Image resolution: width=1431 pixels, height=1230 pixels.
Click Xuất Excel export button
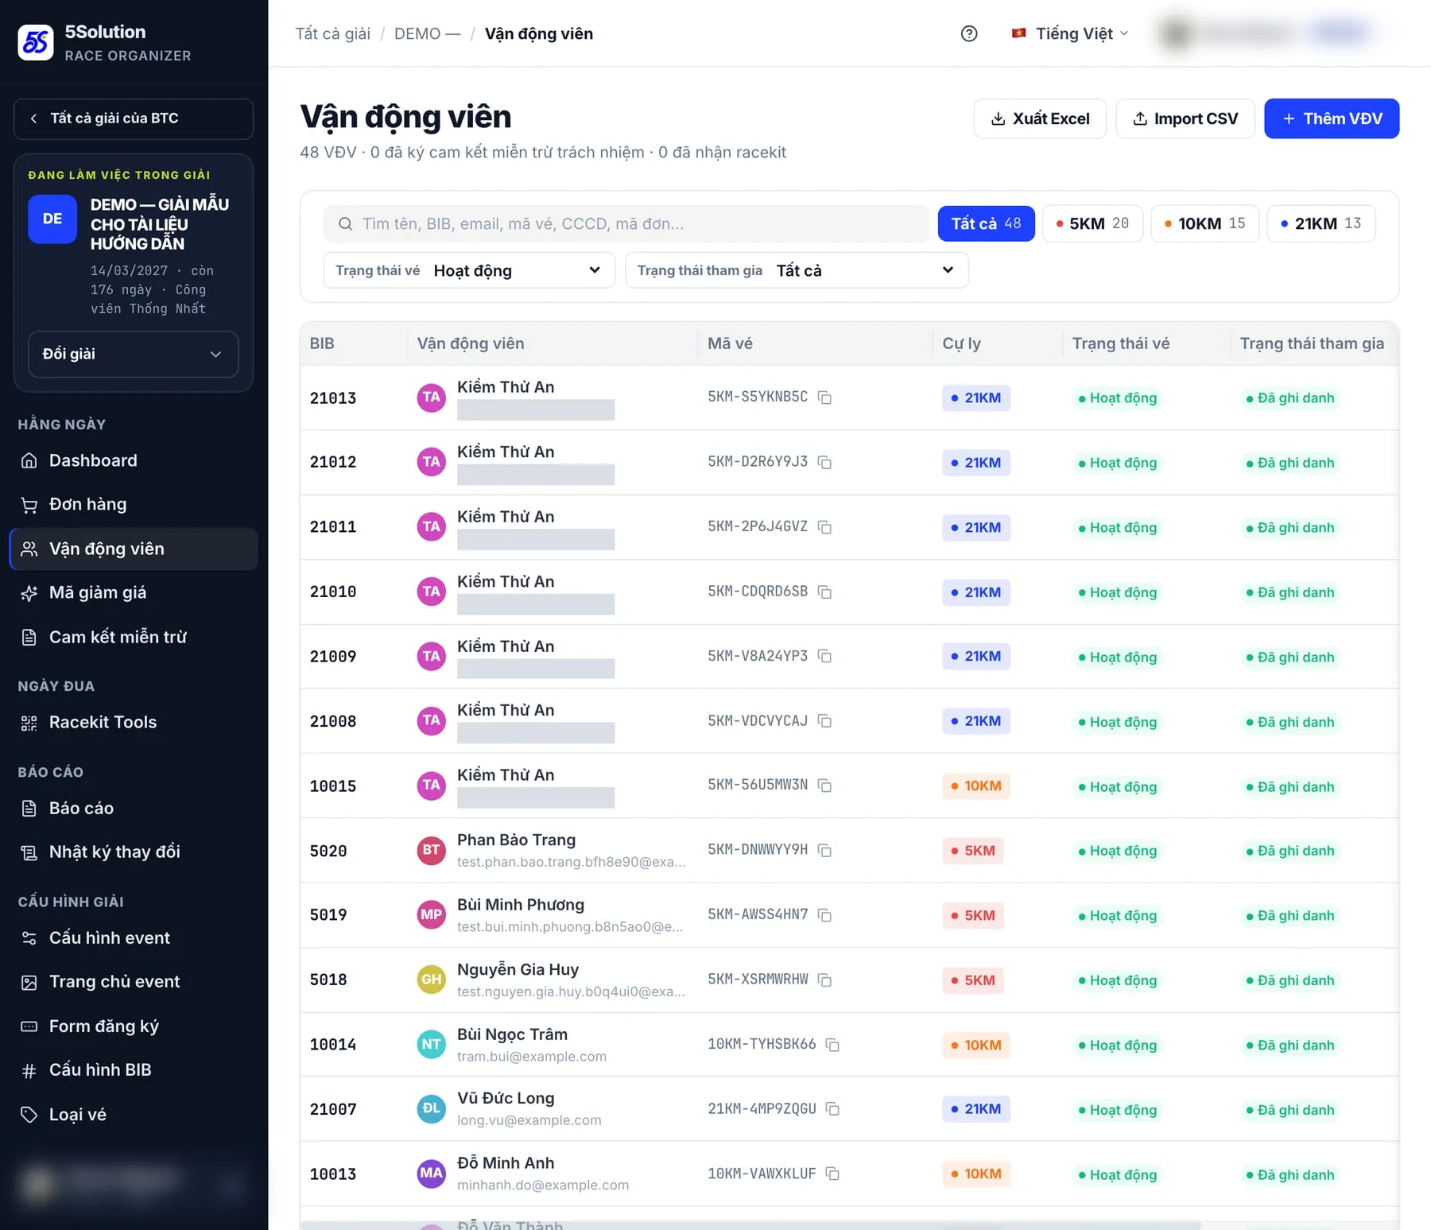click(x=1040, y=118)
